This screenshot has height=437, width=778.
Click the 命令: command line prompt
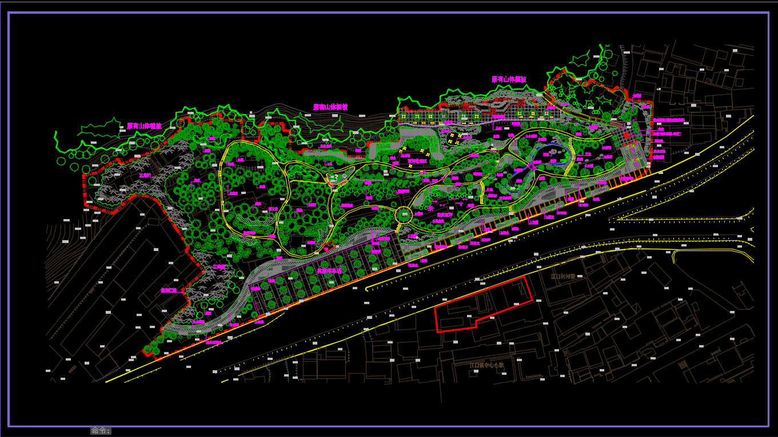(x=101, y=431)
